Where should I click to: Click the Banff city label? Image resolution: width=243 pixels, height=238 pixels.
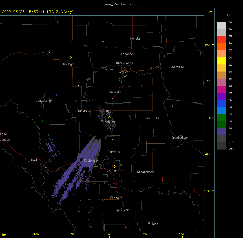35,160
